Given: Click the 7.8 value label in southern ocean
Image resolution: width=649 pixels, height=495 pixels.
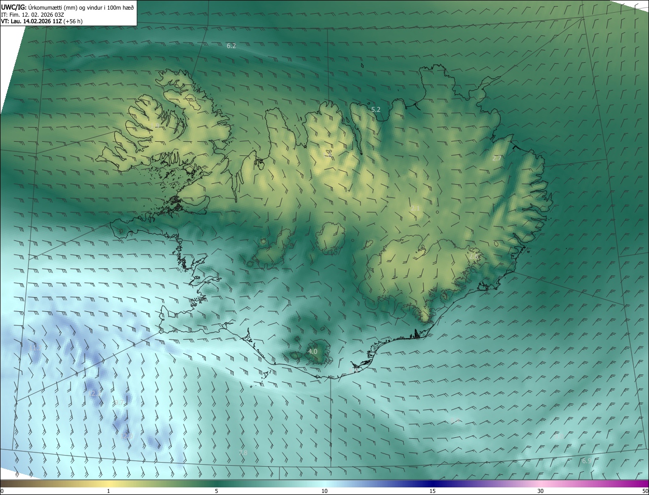Looking at the screenshot, I should pyautogui.click(x=243, y=452).
